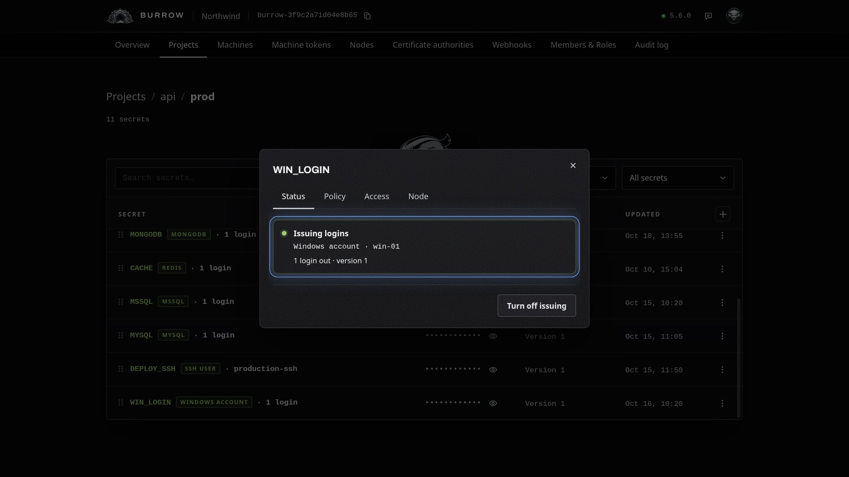Switch to the Policy tab
Image resolution: width=849 pixels, height=477 pixels.
pyautogui.click(x=335, y=197)
